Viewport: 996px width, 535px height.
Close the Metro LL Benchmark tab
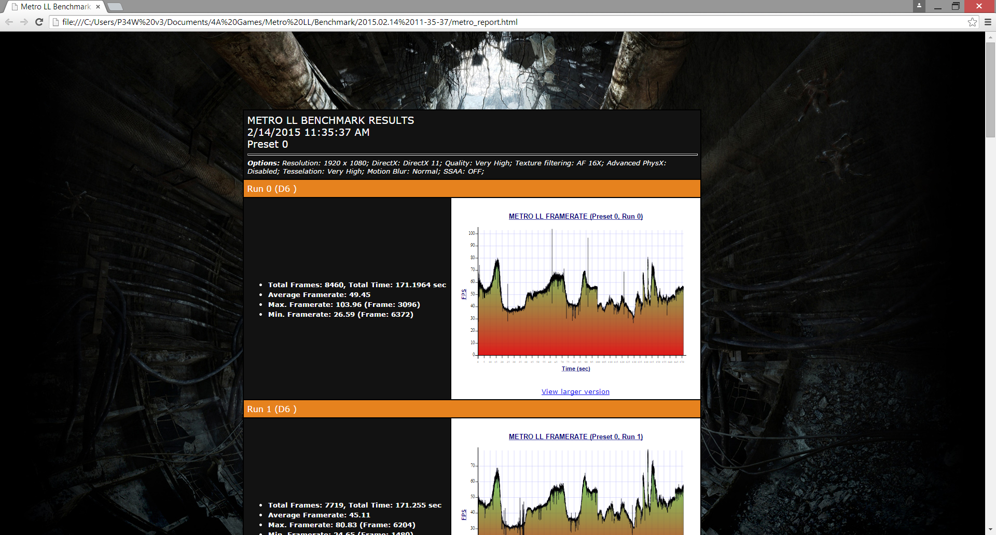(98, 7)
